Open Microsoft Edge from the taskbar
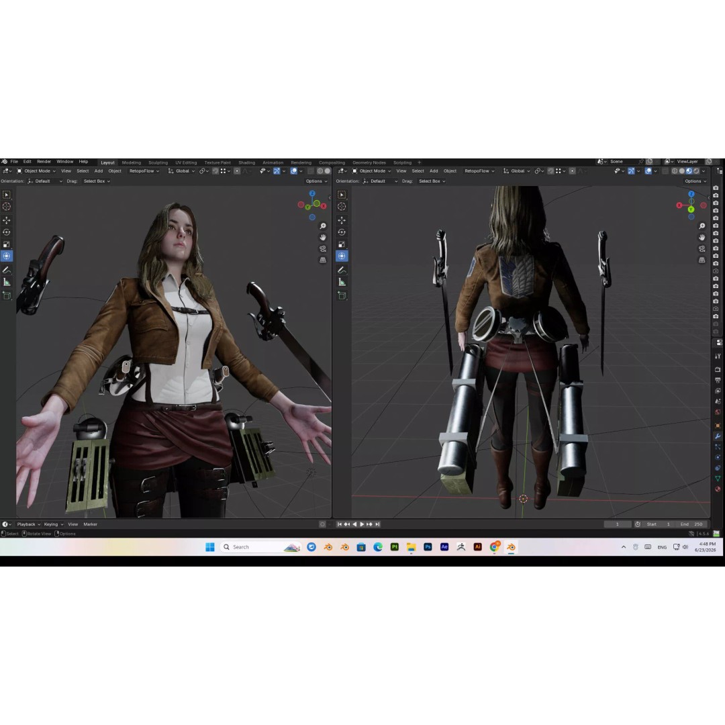725x725 pixels. click(378, 547)
